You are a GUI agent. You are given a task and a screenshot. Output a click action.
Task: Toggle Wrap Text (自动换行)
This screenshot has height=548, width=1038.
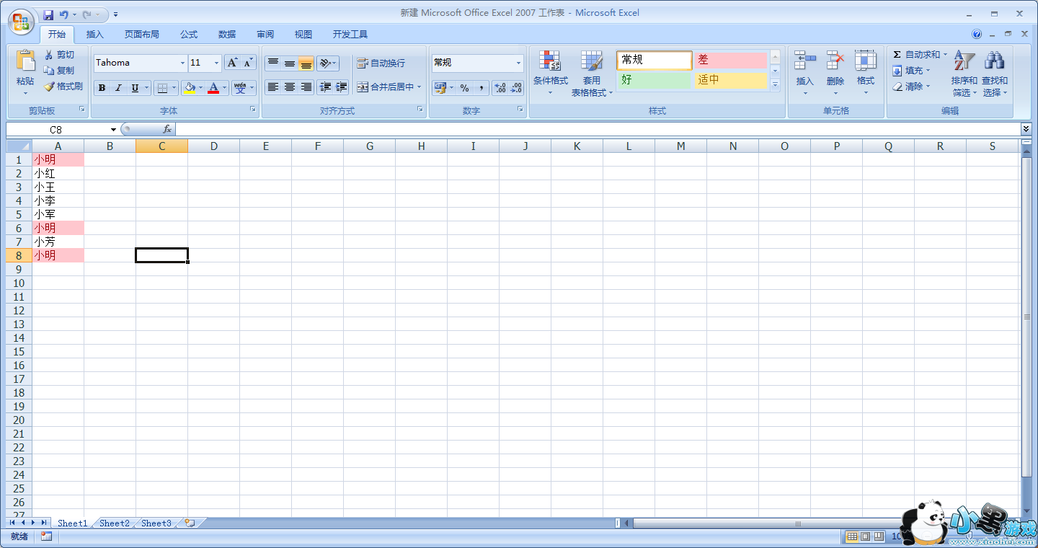pos(381,63)
